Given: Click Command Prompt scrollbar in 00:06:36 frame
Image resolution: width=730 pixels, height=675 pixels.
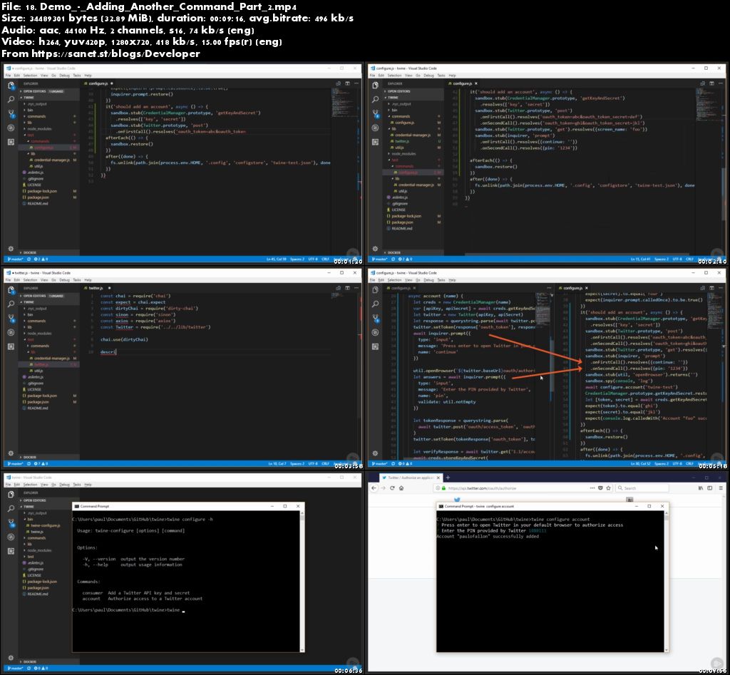Looking at the screenshot, I should pos(302,582).
